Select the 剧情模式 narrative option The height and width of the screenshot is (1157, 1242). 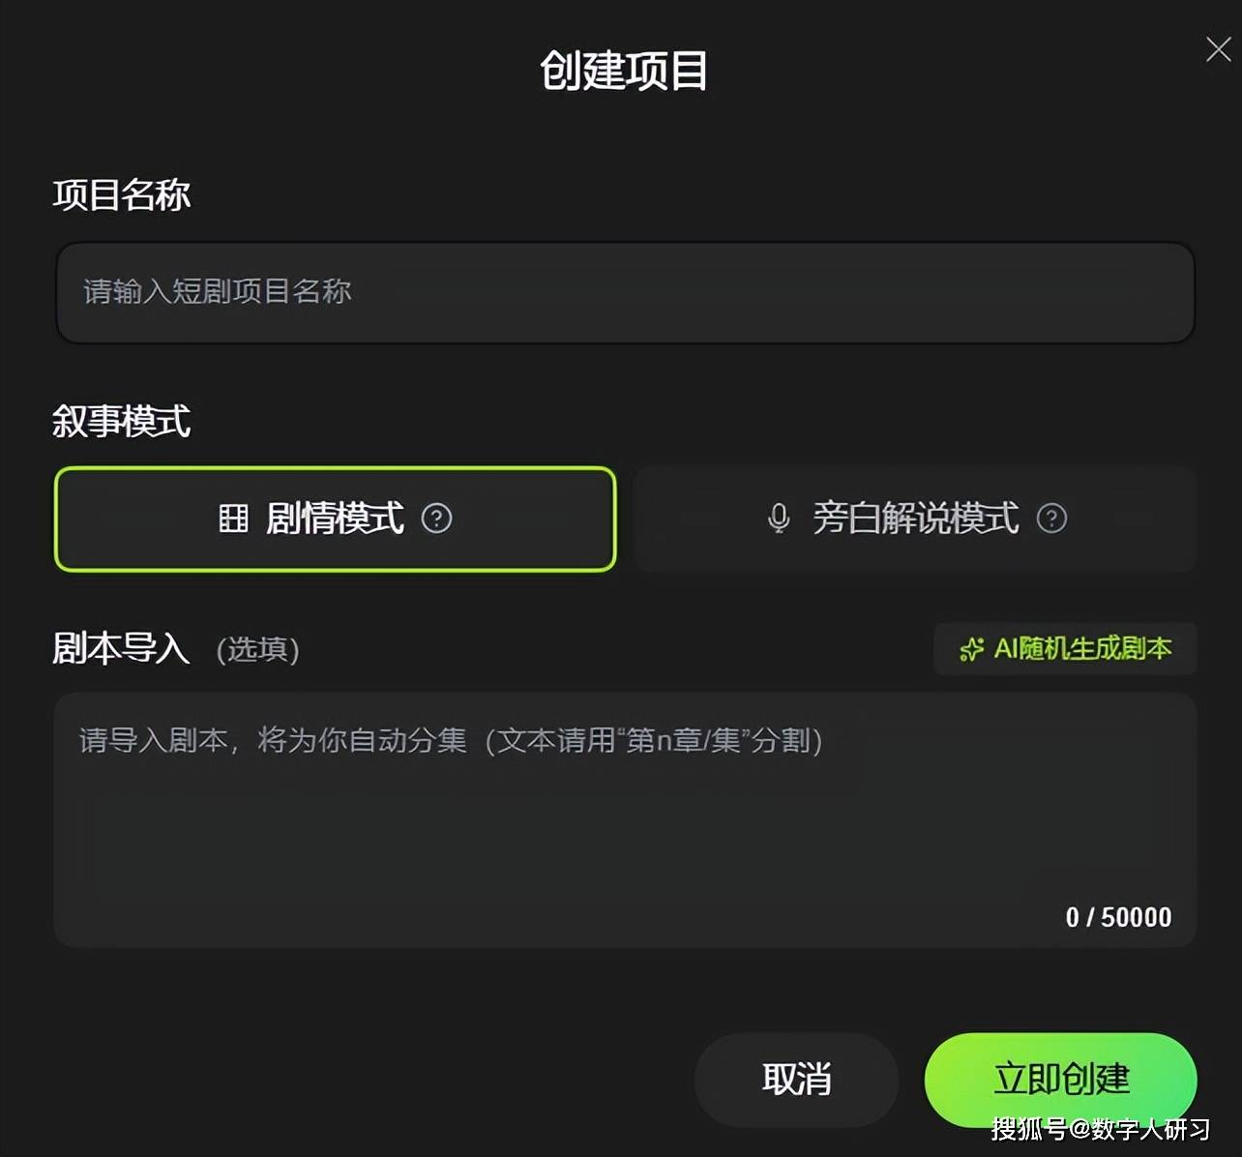[335, 519]
